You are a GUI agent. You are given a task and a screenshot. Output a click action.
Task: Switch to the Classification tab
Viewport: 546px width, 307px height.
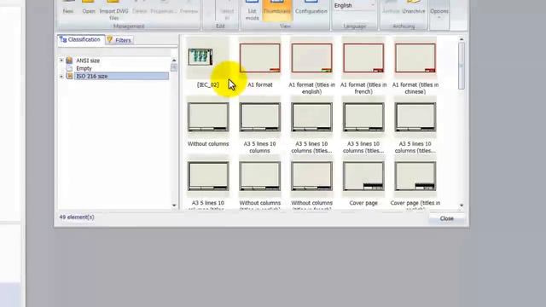click(x=81, y=40)
